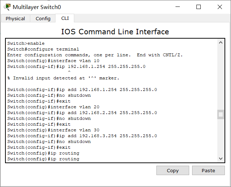Click the scrollbar up arrow

click(221, 43)
